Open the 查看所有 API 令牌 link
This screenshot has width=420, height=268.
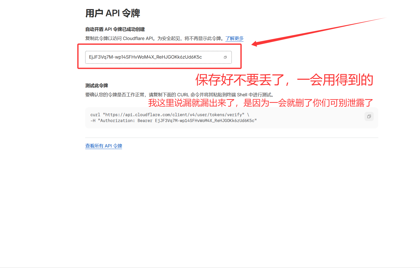pyautogui.click(x=104, y=146)
